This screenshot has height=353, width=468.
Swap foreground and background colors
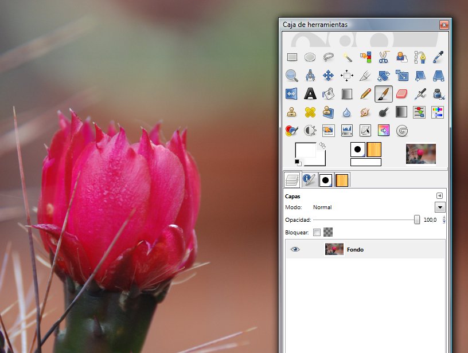point(322,146)
